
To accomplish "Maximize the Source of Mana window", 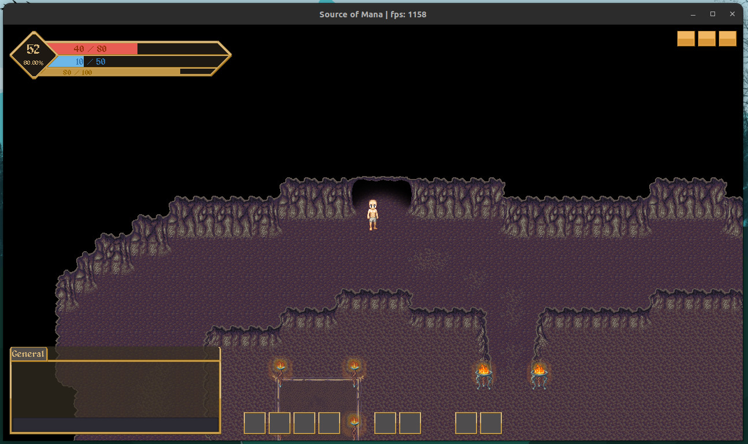I will point(712,14).
